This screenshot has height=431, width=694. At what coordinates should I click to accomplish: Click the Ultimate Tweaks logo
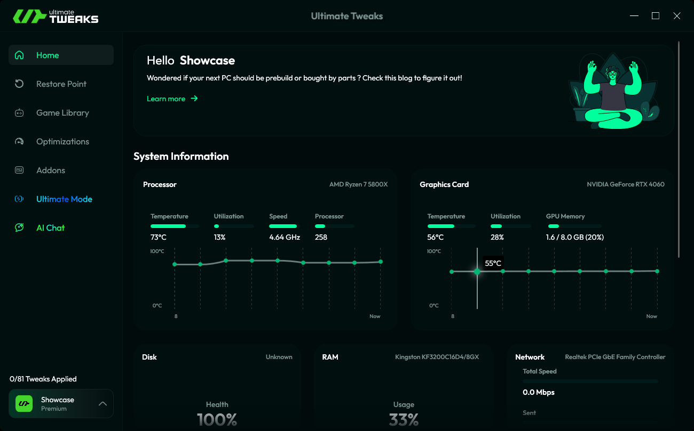(x=53, y=15)
